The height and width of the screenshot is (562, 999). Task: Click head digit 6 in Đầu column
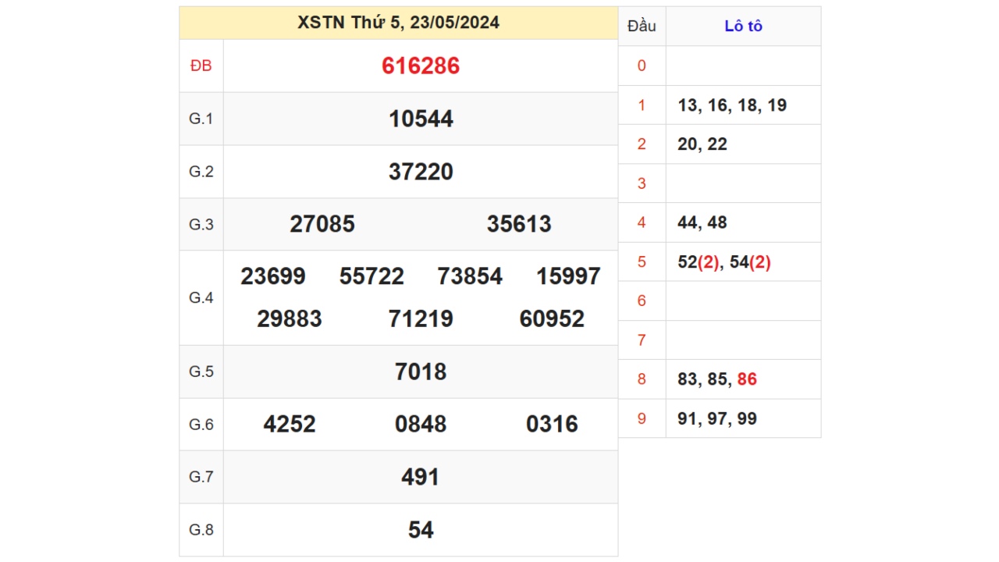642,301
